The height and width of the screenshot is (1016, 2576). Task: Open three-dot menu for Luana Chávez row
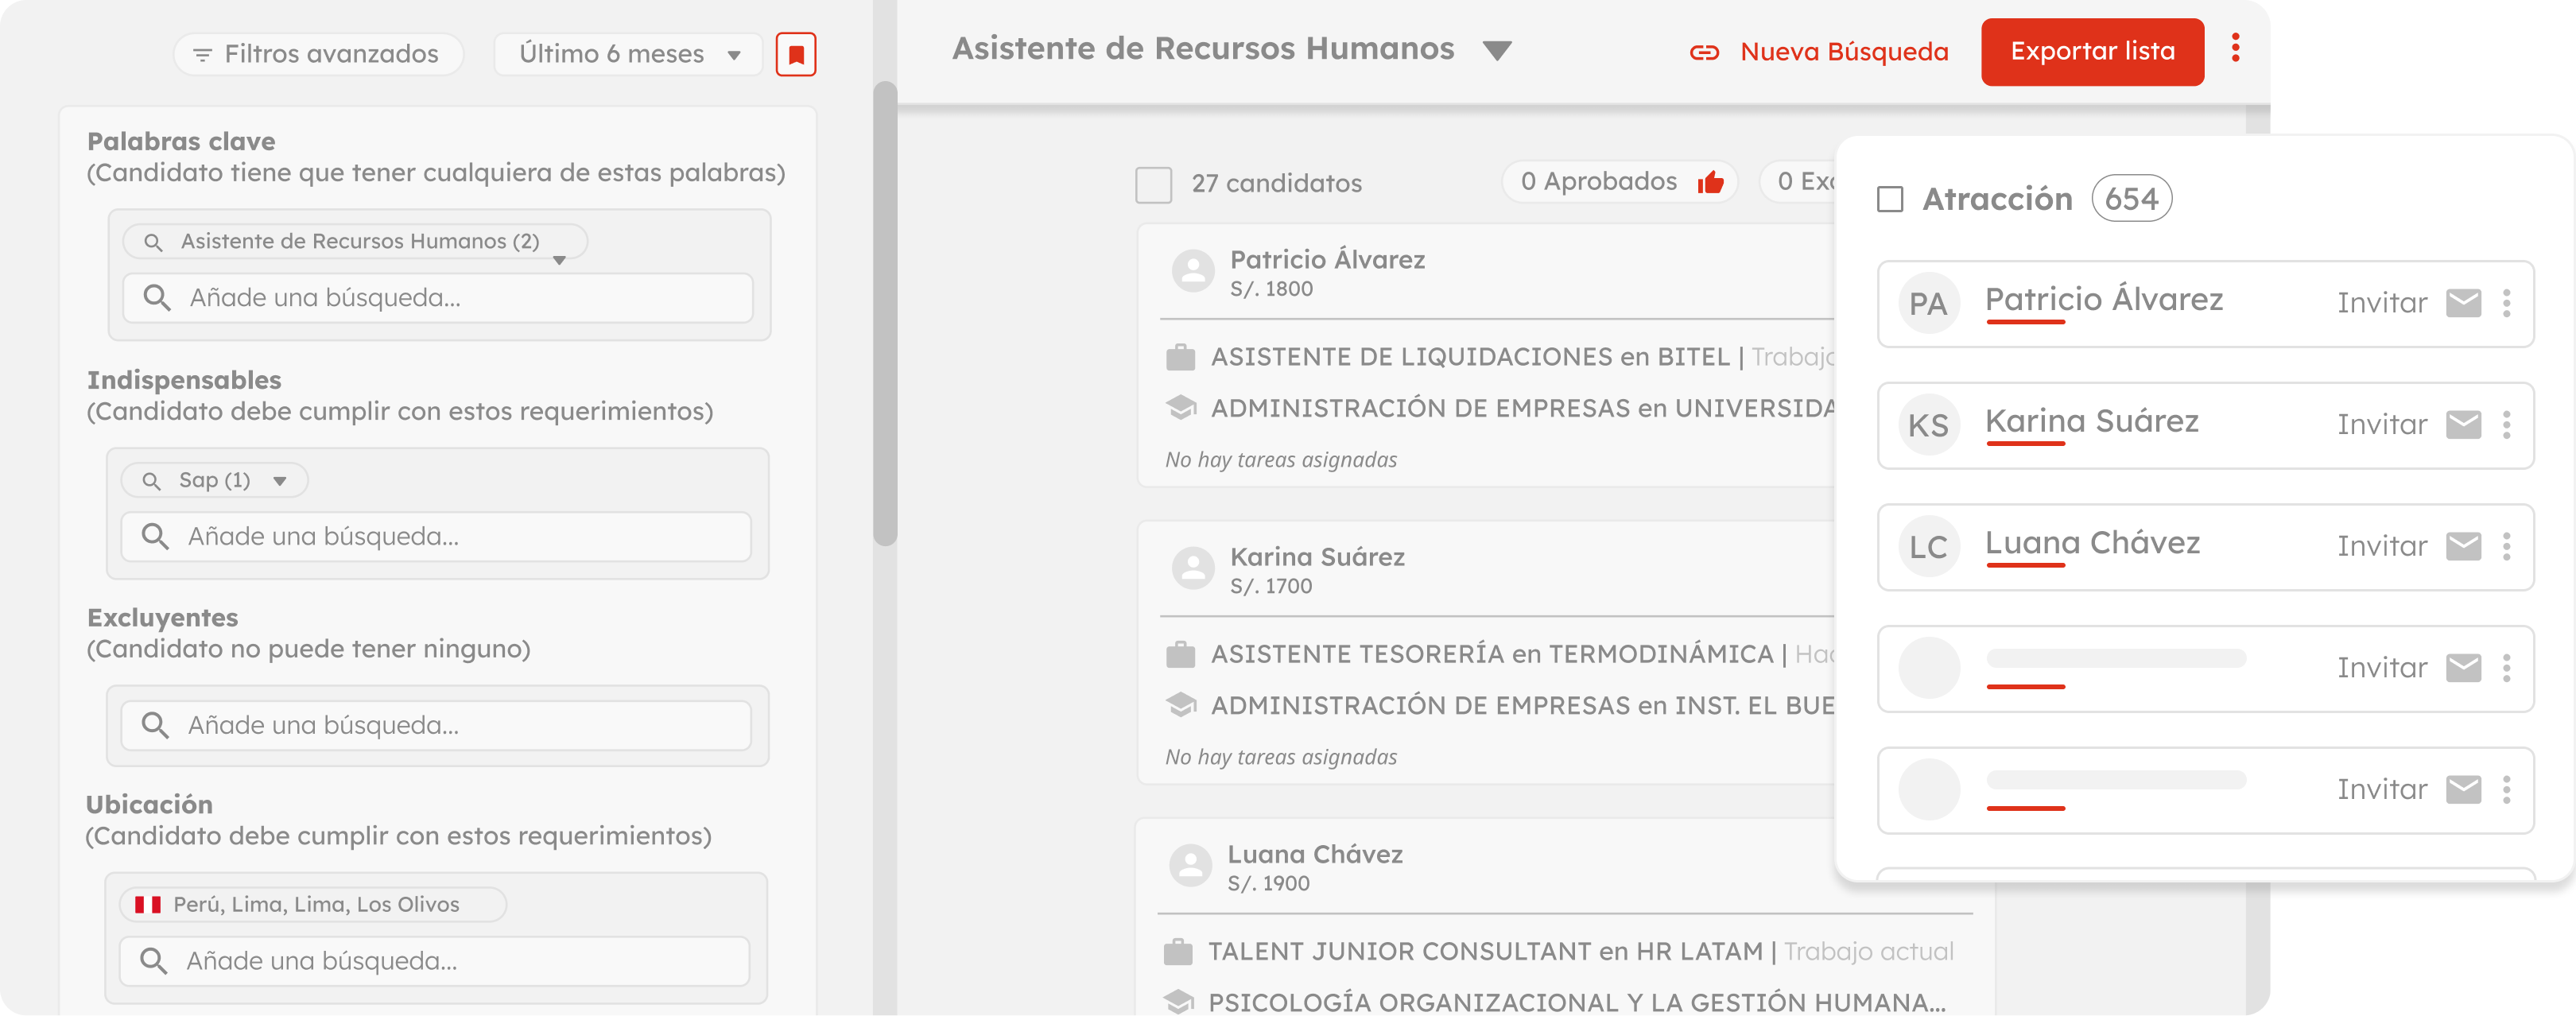click(2506, 547)
